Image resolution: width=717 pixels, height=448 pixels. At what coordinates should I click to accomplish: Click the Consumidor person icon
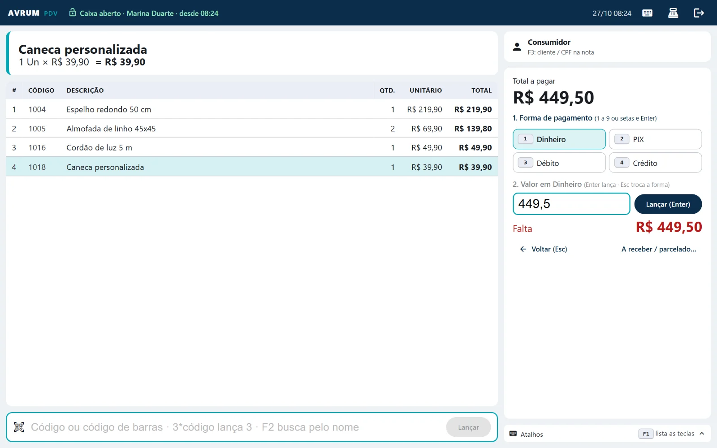click(x=517, y=47)
